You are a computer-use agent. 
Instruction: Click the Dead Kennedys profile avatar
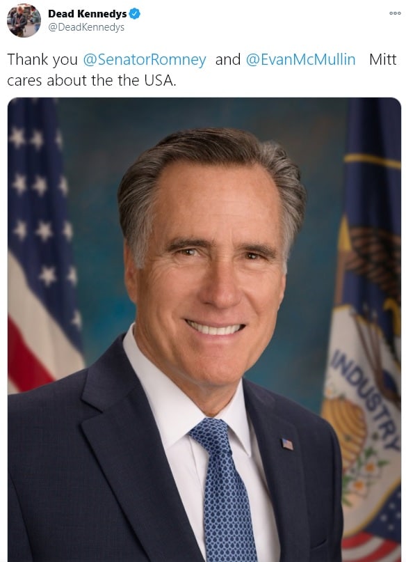24,20
